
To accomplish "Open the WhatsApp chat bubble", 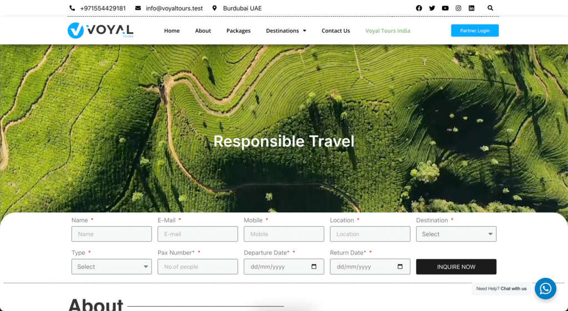I will point(545,288).
